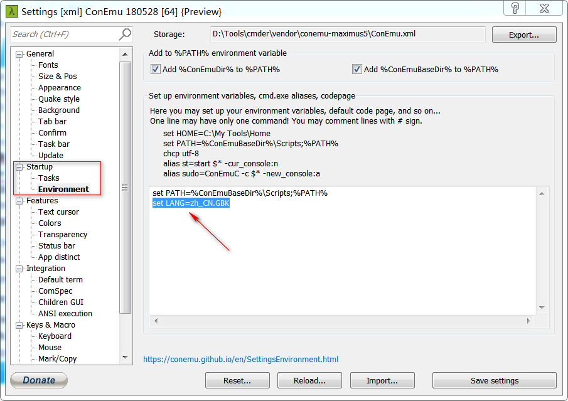The width and height of the screenshot is (568, 401).
Task: Click the environment editor scroll down arrow
Action: pyautogui.click(x=542, y=307)
